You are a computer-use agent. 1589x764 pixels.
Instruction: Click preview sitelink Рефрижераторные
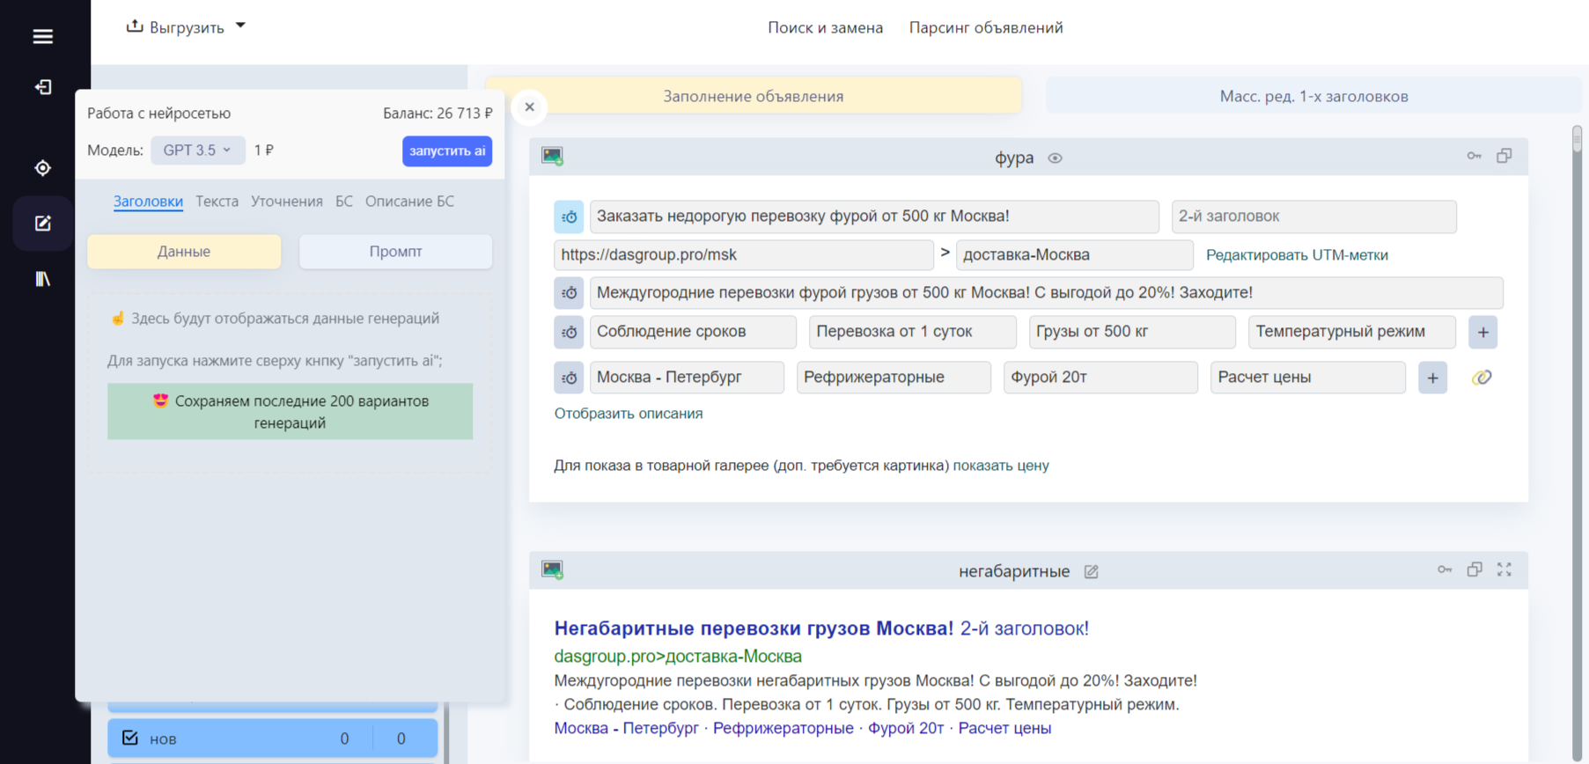click(783, 729)
